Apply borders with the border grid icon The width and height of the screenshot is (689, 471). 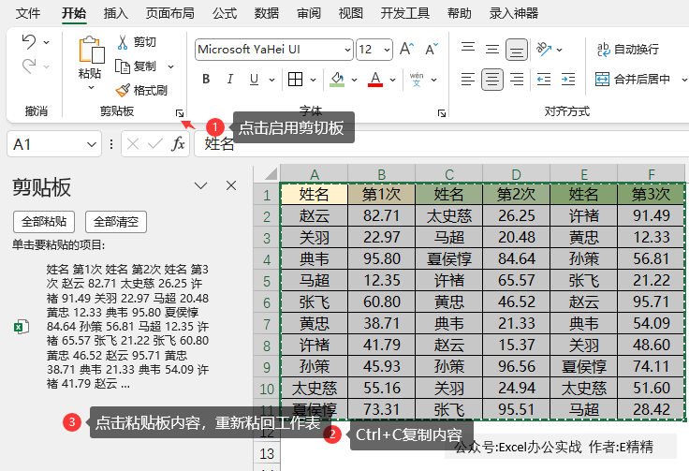295,80
